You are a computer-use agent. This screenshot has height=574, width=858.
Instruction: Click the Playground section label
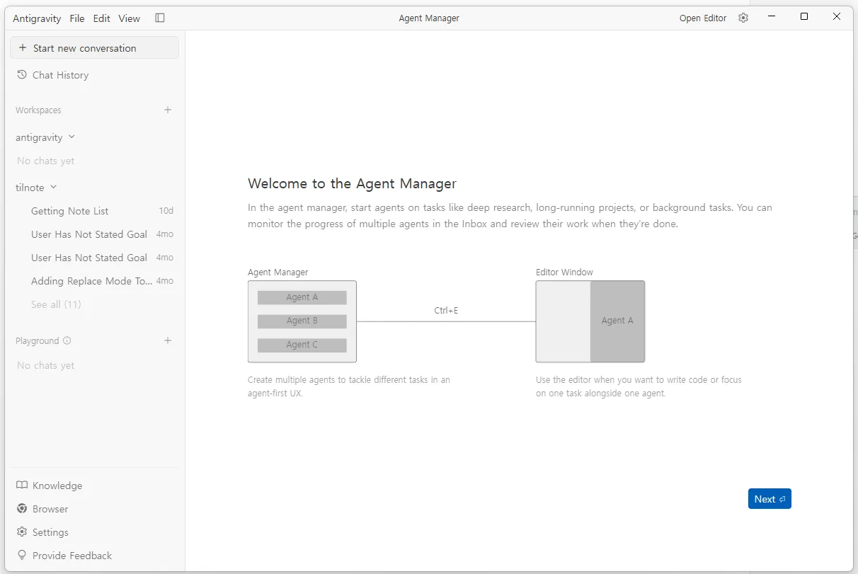coord(38,340)
